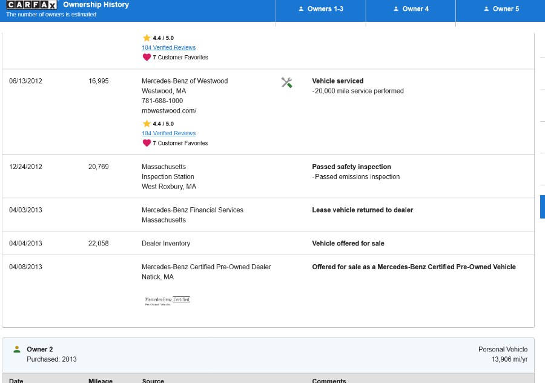Image resolution: width=545 pixels, height=383 pixels.
Task: Click the Source column header
Action: 153,380
